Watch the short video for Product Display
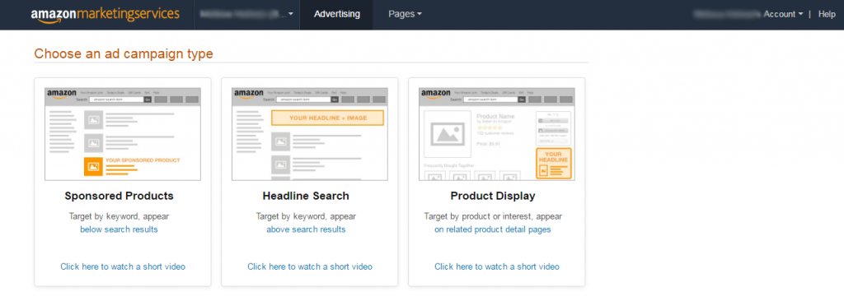This screenshot has height=301, width=844. tap(497, 266)
